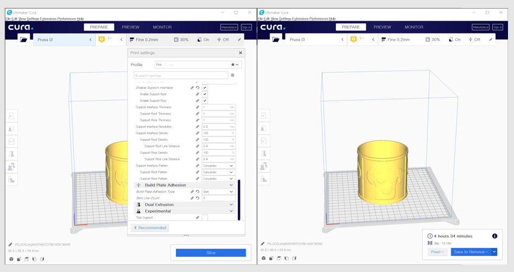Collapse the Experimental section
Screen dimensions: 514x272
tap(185, 211)
